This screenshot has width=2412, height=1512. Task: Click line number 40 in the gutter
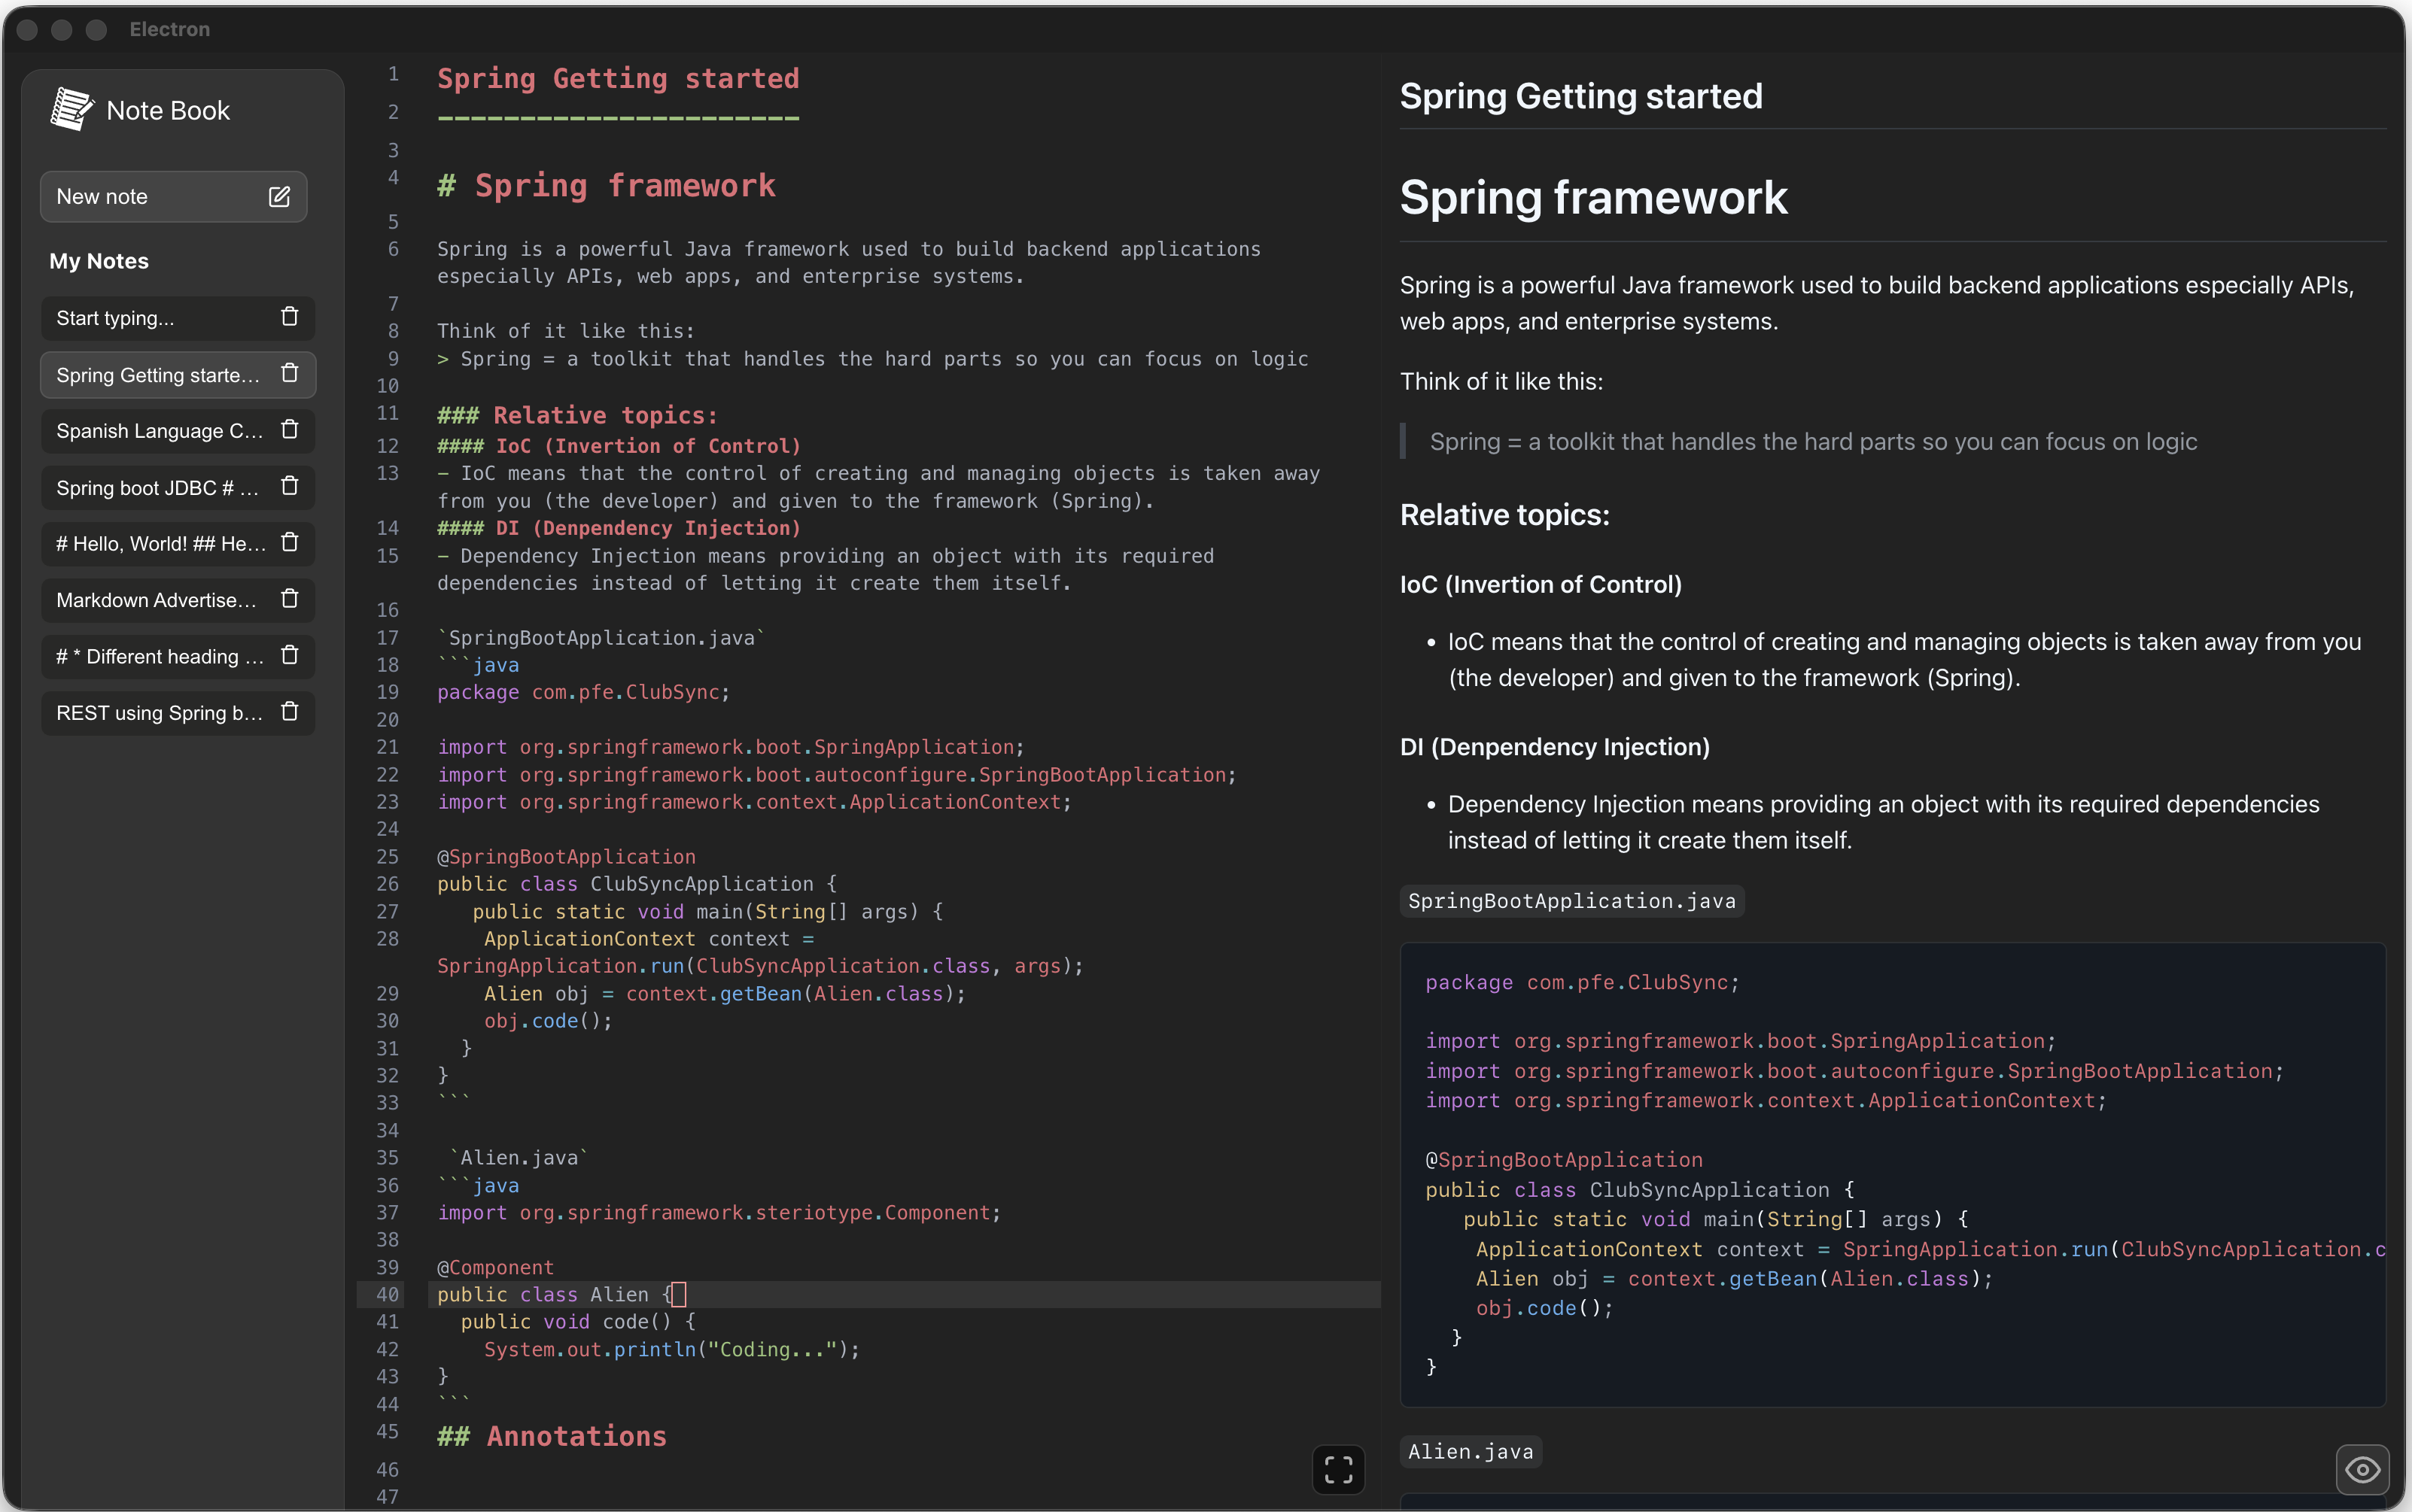[x=387, y=1294]
